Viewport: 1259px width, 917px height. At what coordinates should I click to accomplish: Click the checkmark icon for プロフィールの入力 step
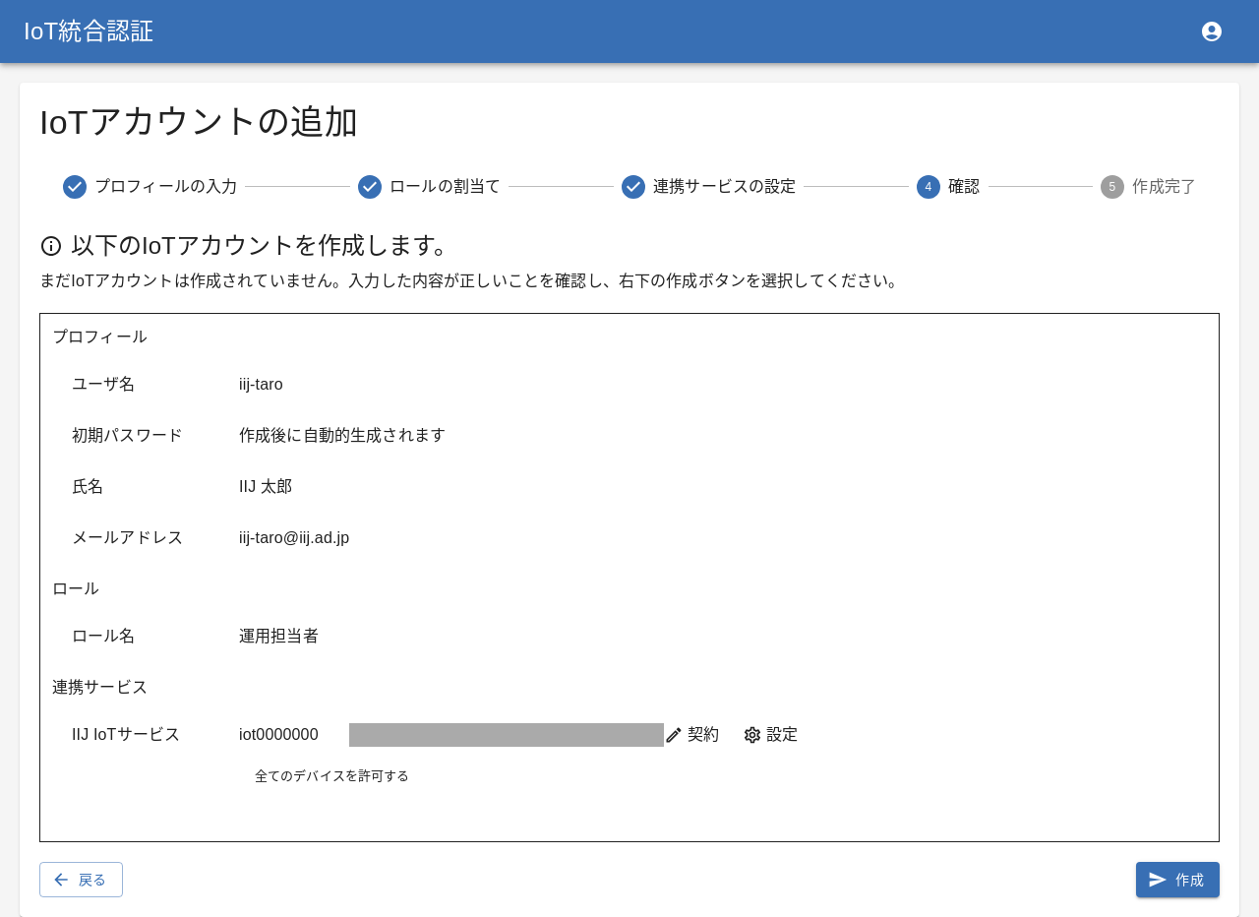pos(75,187)
